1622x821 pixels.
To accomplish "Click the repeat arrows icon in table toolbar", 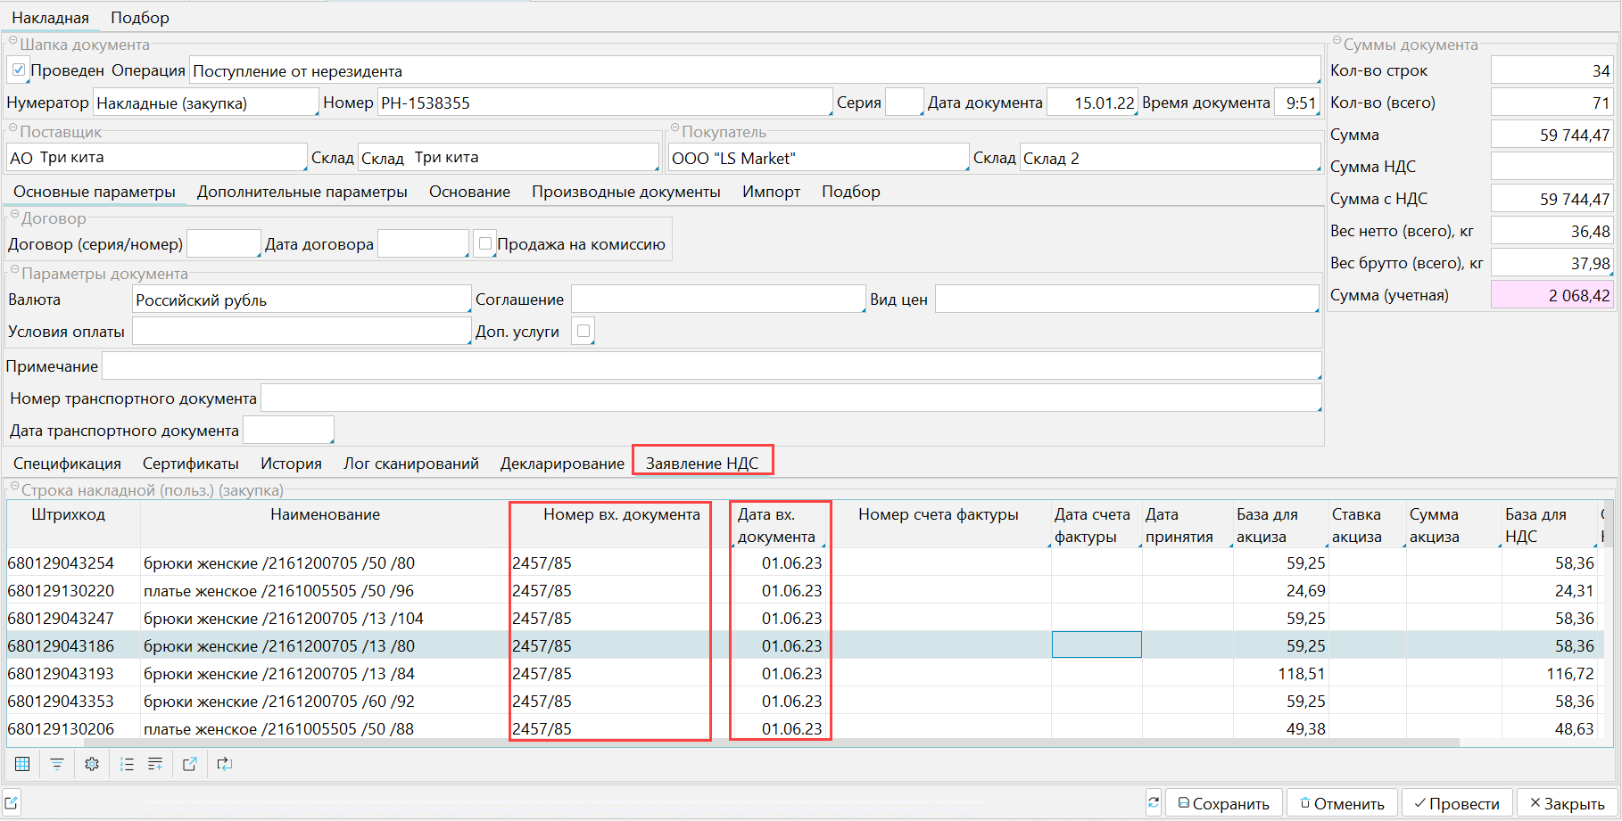I will click(x=225, y=764).
